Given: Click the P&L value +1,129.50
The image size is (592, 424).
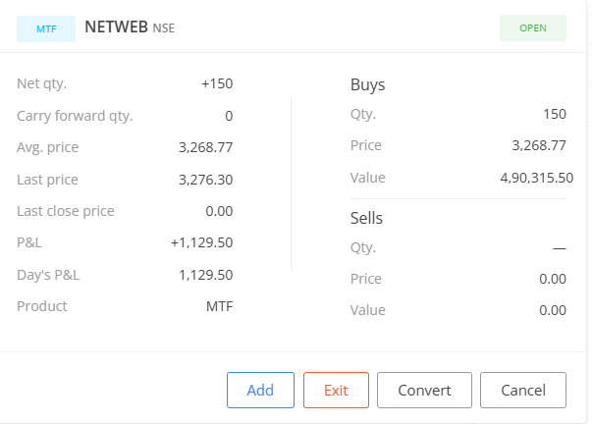Looking at the screenshot, I should pos(201,242).
